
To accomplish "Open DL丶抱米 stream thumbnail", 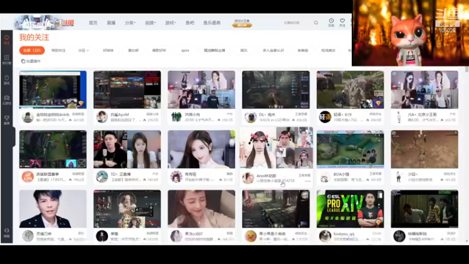I will [276, 90].
